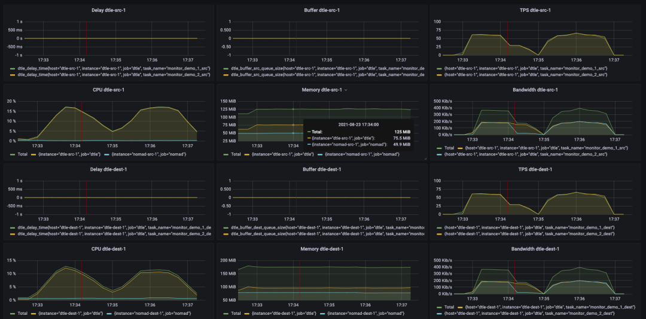Select second dtle_buffer_dest_queue_size legend entry in Buffer dtle-dest-1
Image resolution: width=646 pixels, height=319 pixels.
point(324,234)
